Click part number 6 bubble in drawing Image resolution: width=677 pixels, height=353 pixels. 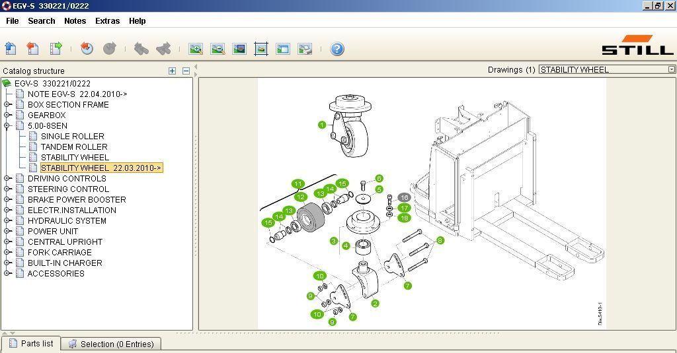[x=379, y=178]
